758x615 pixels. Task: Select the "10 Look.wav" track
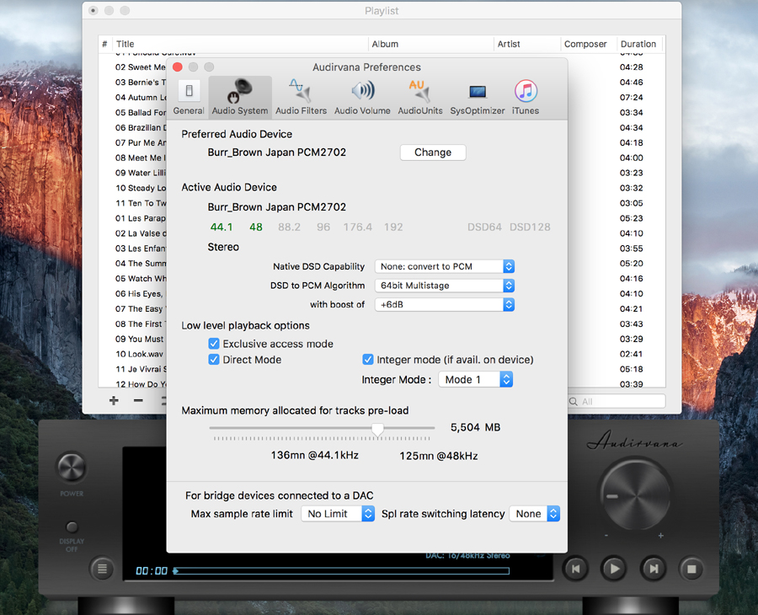139,354
